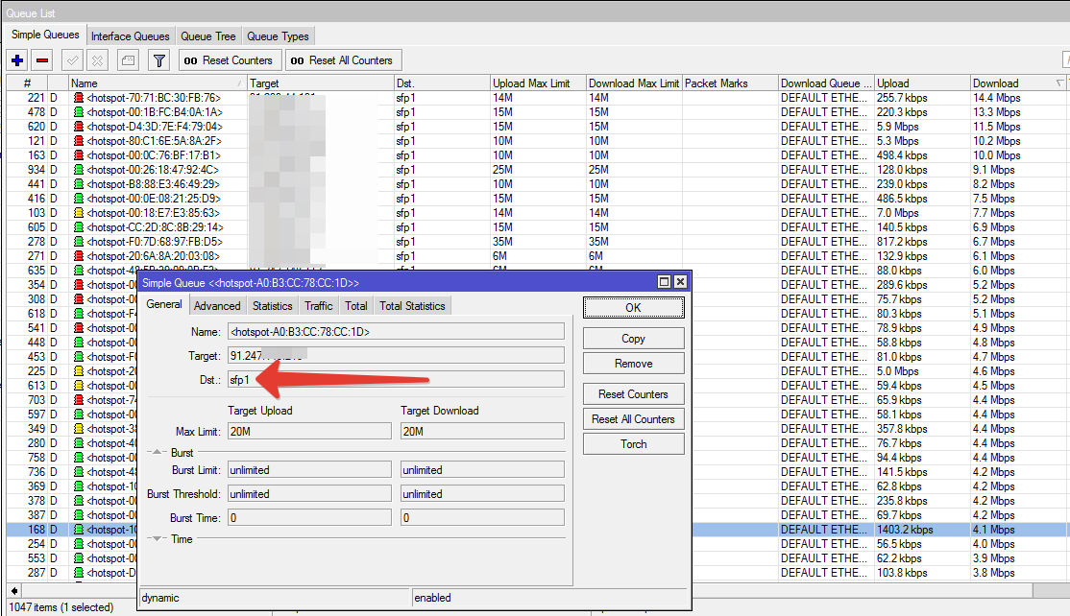1070x616 pixels.
Task: Click yellow queue icon of hotspot-00:18:E7:E3:85:63
Action: coord(79,213)
